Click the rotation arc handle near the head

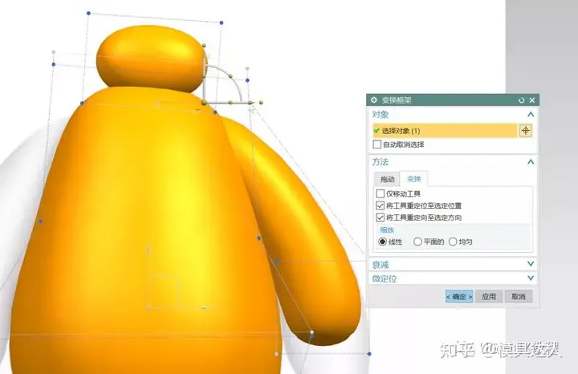[230, 76]
